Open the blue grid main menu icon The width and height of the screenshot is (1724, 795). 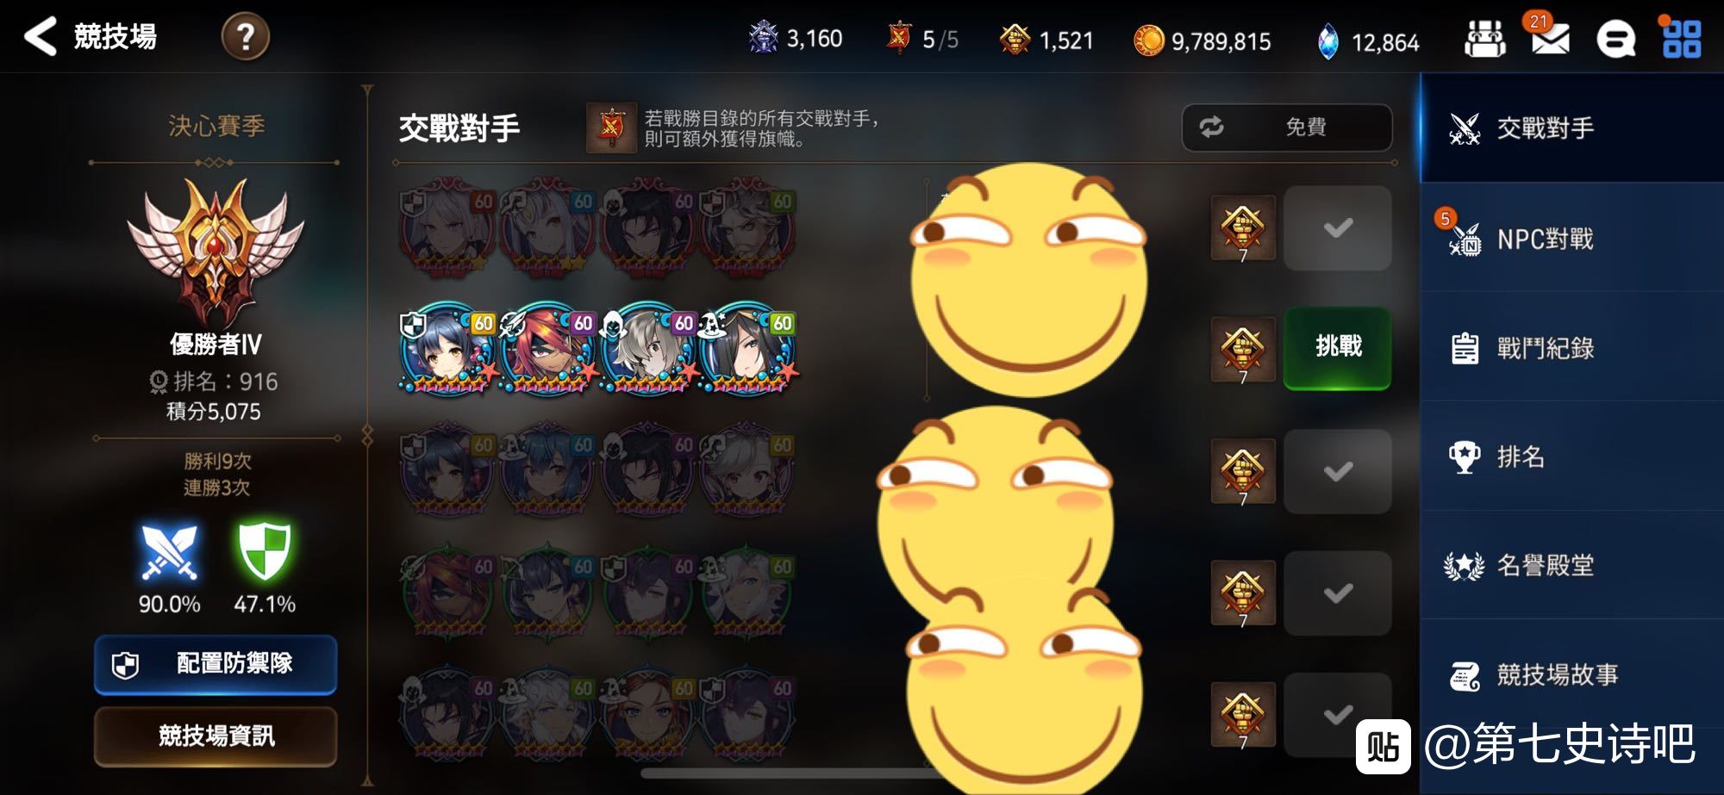coord(1682,39)
